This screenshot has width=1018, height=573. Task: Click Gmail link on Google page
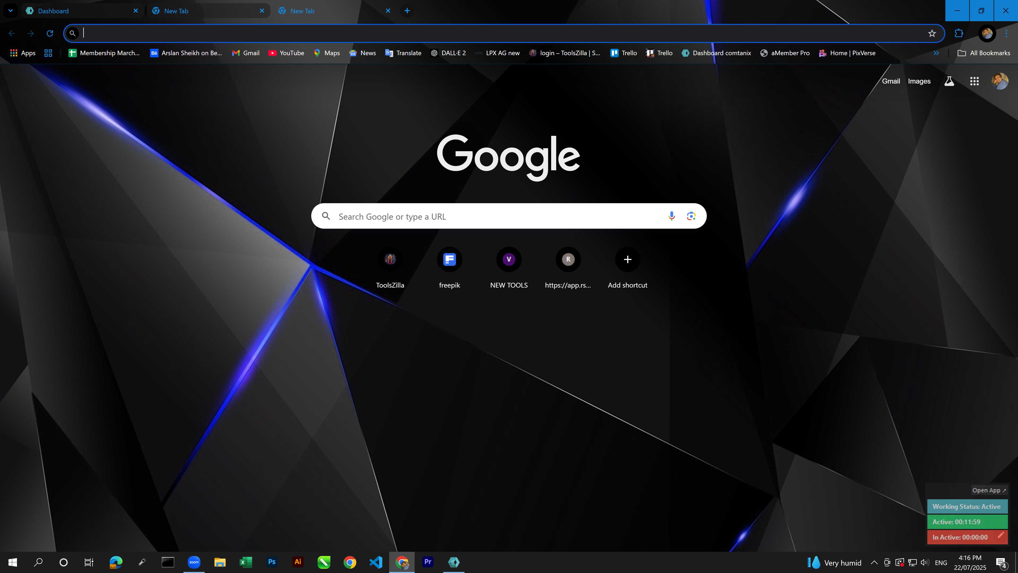pyautogui.click(x=891, y=81)
